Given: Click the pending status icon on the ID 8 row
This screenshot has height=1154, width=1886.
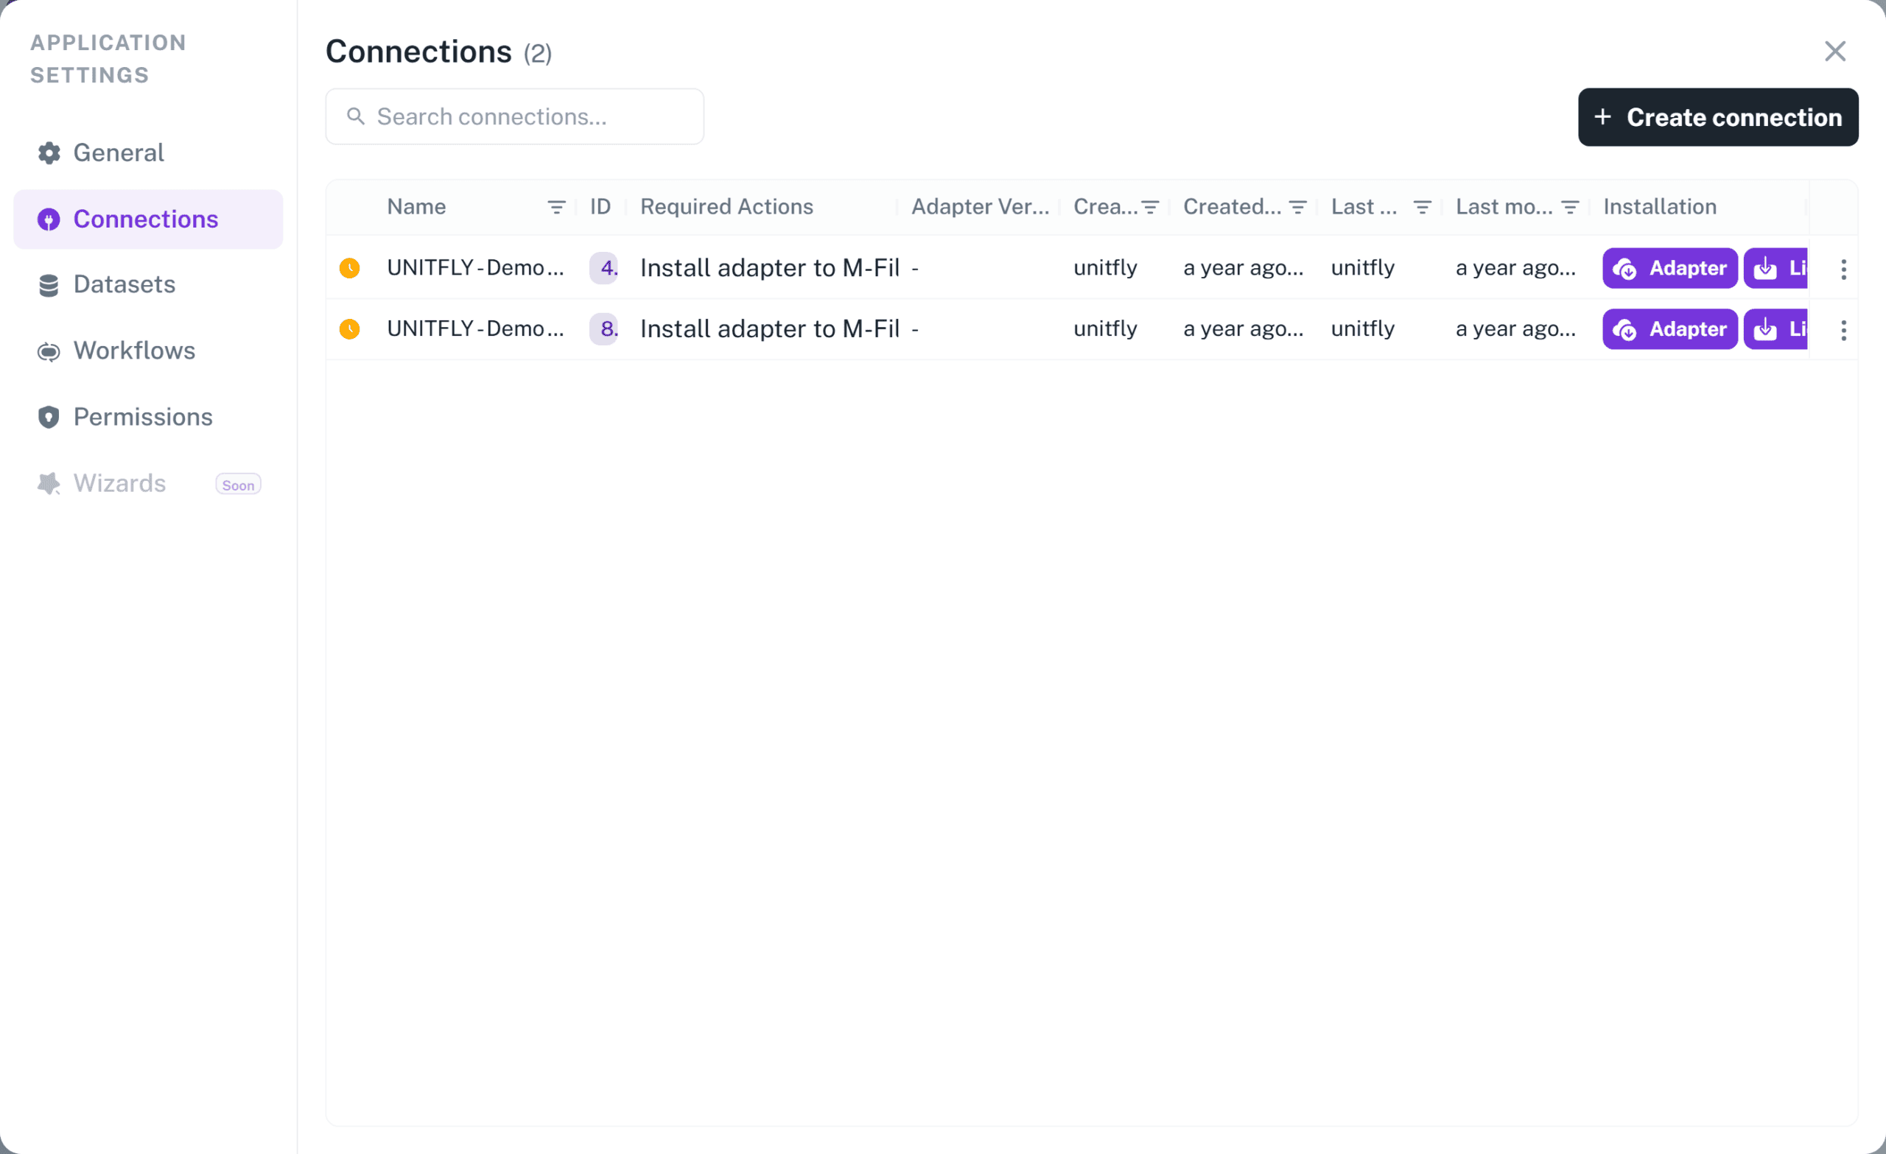Looking at the screenshot, I should point(350,329).
